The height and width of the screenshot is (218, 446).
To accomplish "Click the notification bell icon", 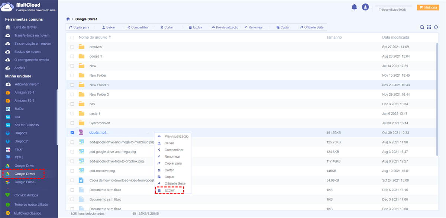I will [x=354, y=7].
